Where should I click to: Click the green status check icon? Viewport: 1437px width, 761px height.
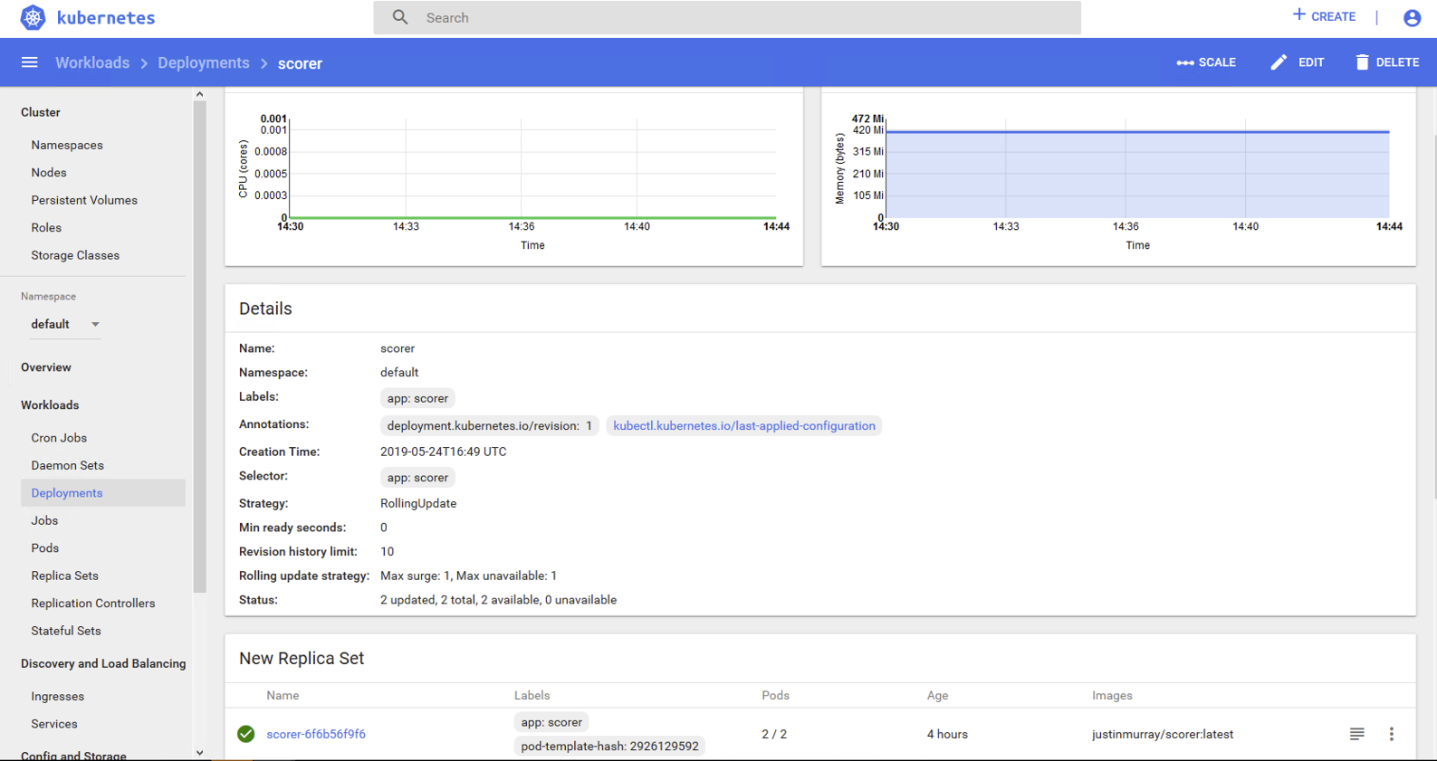point(246,734)
